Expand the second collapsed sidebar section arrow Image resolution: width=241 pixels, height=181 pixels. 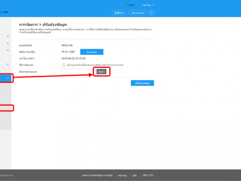(8, 43)
